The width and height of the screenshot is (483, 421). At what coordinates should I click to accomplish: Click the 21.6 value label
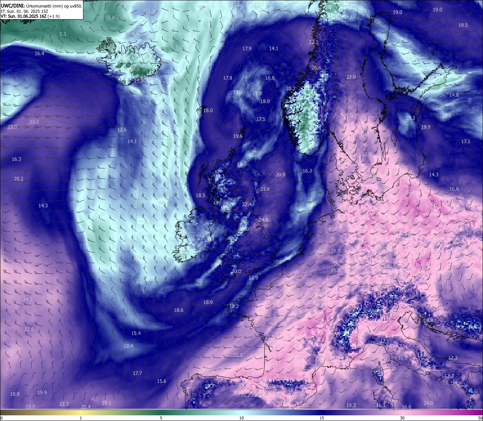265,189
